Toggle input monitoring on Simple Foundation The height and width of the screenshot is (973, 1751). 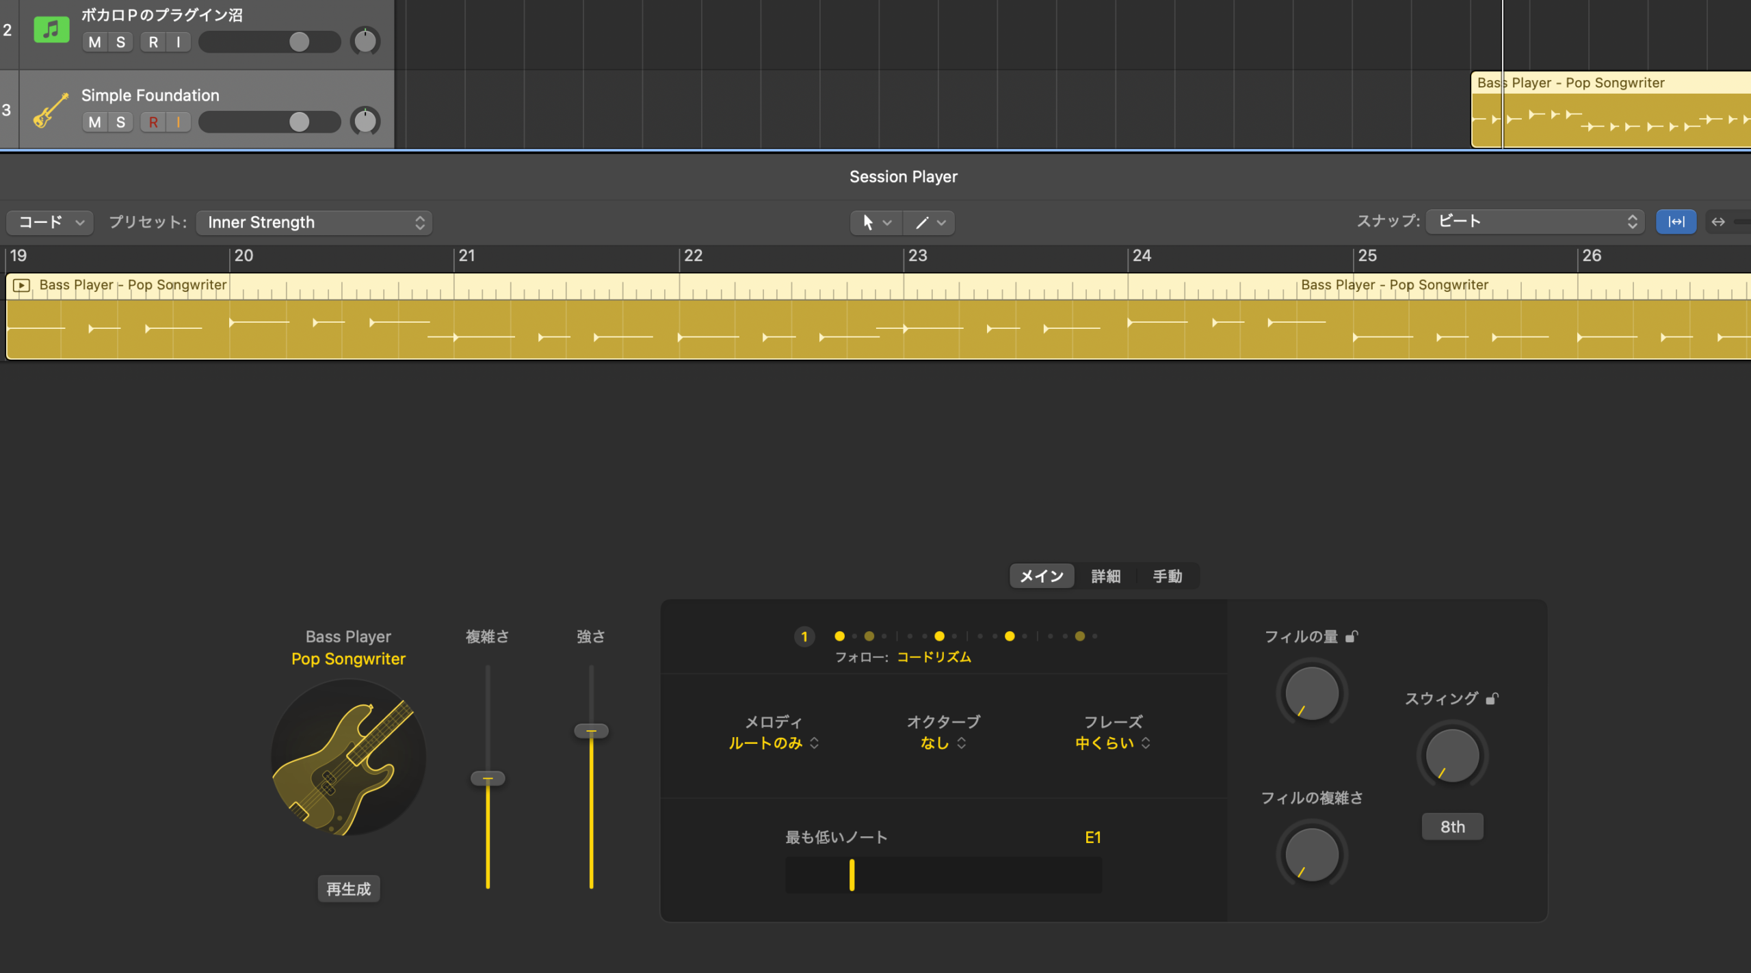pos(179,122)
